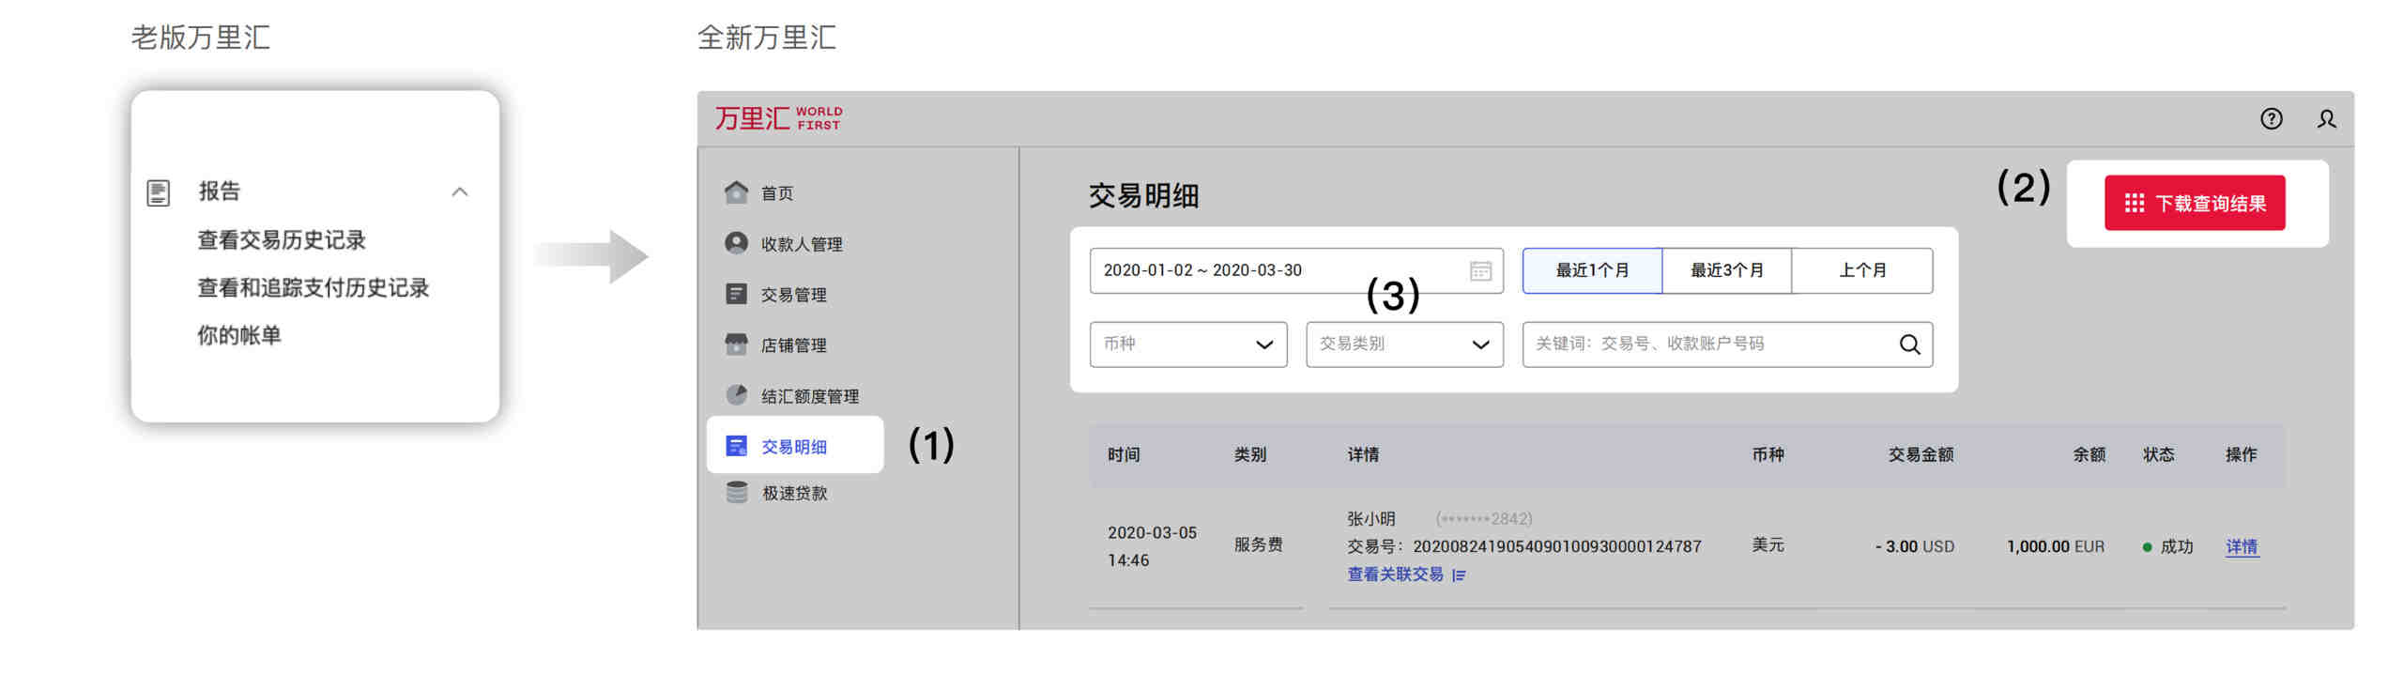Click the 类别 column header
Image resolution: width=2403 pixels, height=689 pixels.
pyautogui.click(x=1249, y=455)
